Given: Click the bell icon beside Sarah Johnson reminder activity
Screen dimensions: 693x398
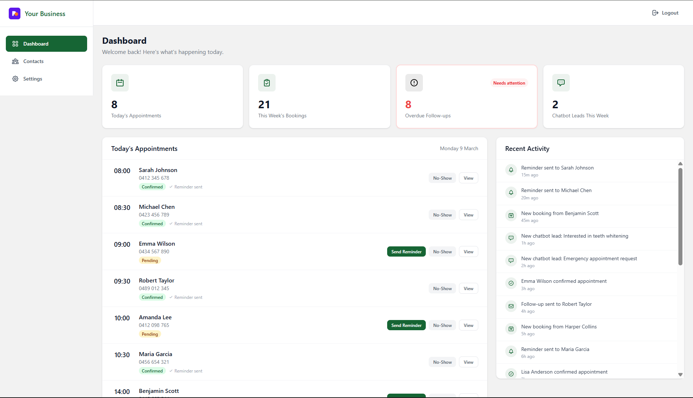Looking at the screenshot, I should [511, 170].
